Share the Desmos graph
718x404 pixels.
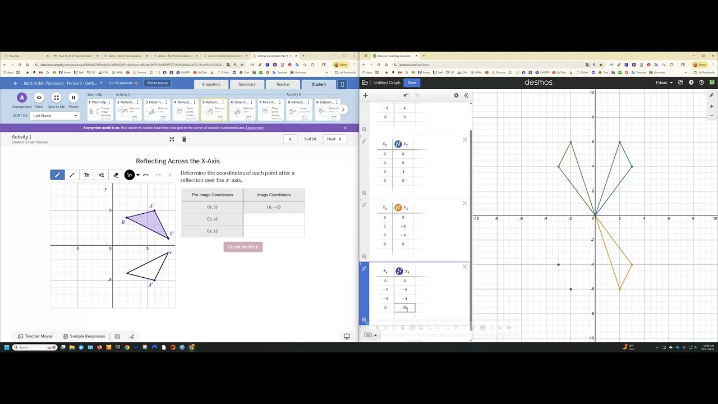tap(680, 82)
